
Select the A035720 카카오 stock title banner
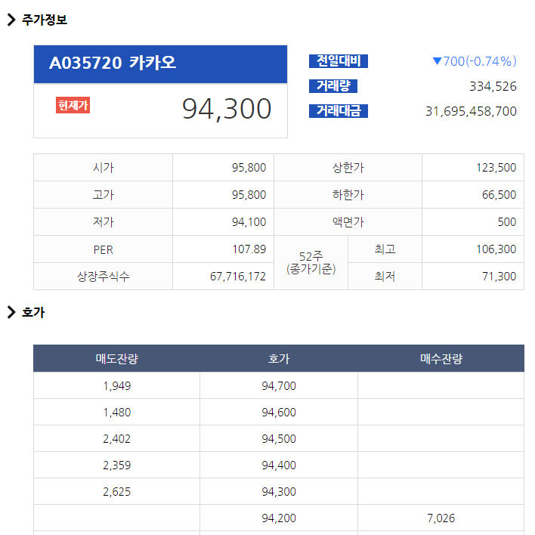pos(160,63)
